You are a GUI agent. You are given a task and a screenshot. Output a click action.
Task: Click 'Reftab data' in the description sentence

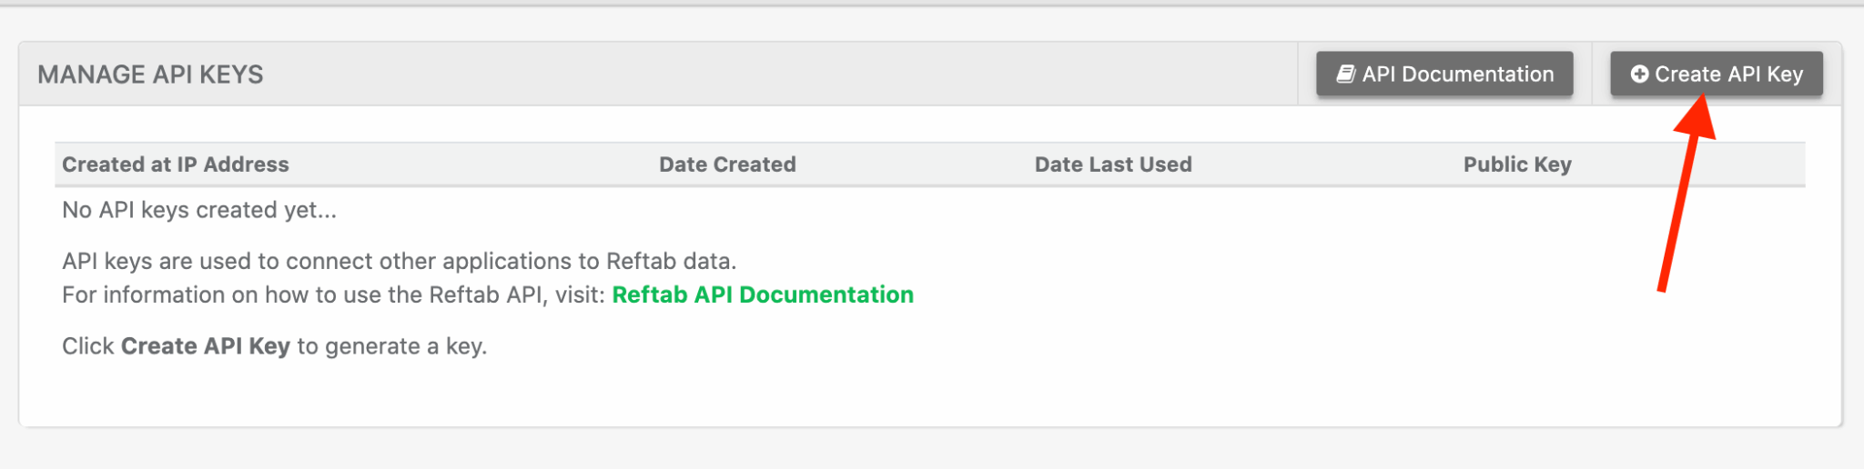click(x=670, y=262)
